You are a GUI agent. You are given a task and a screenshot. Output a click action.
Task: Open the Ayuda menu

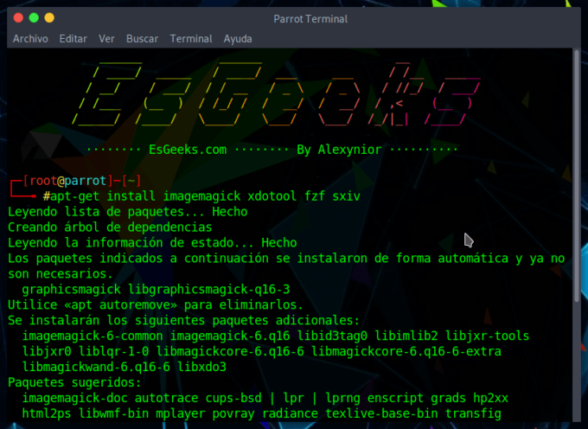coord(238,39)
